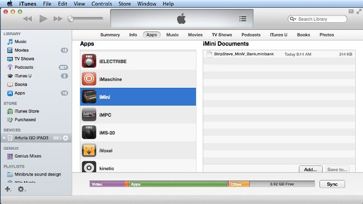The height and width of the screenshot is (204, 363).
Task: Open the iTunes menu
Action: point(27,4)
